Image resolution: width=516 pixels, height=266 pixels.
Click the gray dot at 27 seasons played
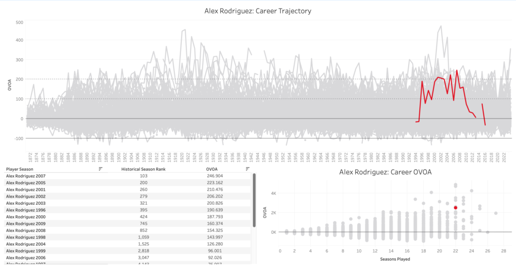[x=496, y=213]
